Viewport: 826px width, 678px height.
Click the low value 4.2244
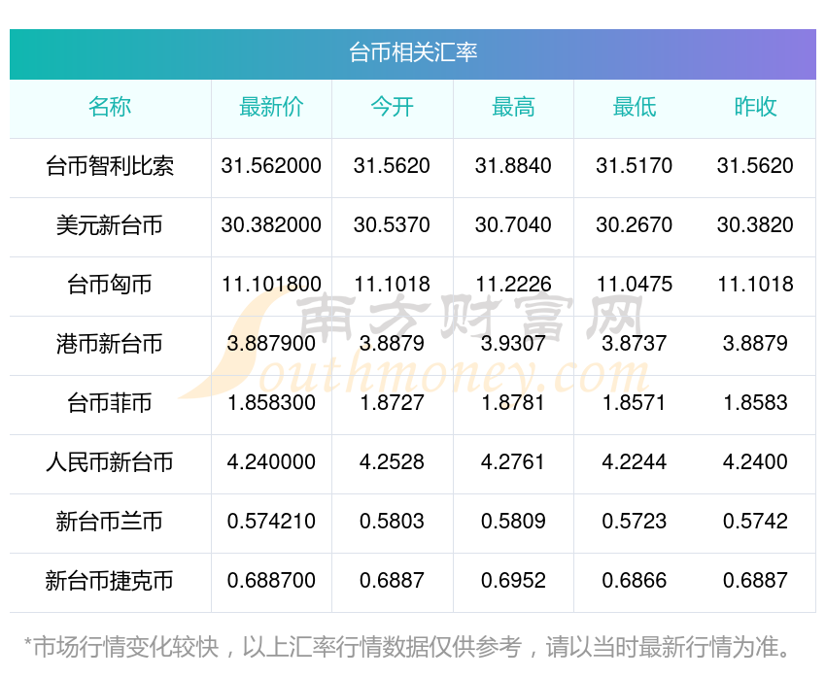tap(635, 462)
